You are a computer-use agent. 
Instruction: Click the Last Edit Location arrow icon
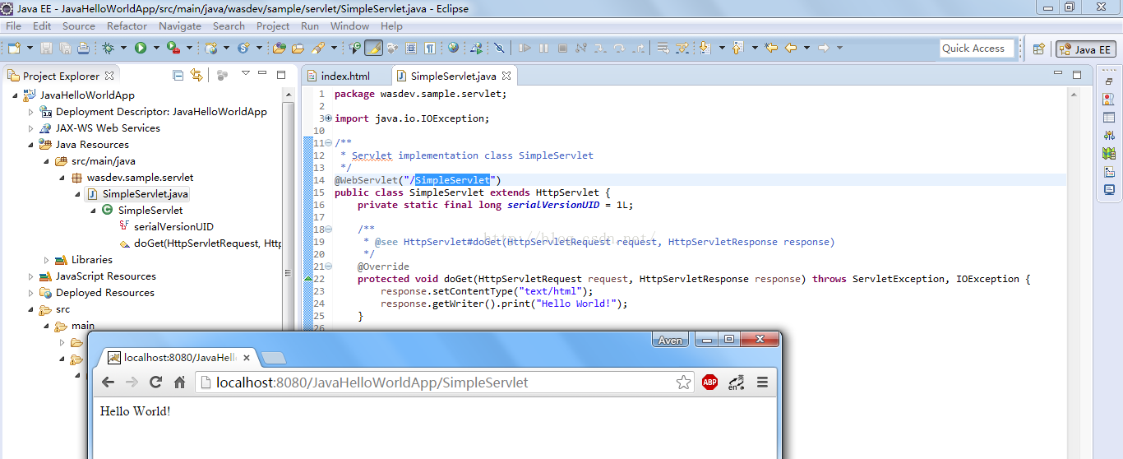(x=771, y=48)
